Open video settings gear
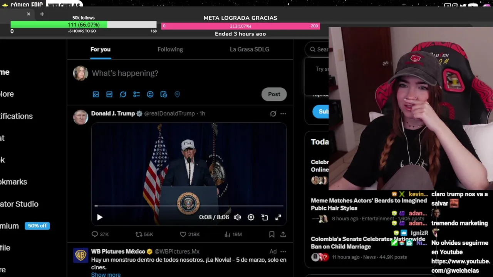 coord(251,217)
